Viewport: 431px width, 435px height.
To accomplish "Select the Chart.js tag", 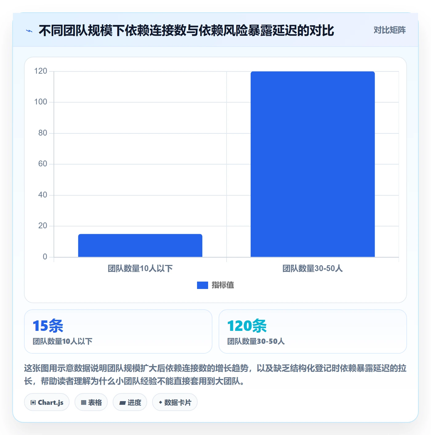I will coord(47,402).
